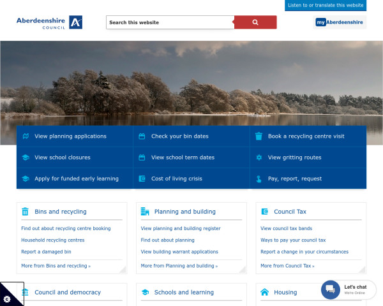Click calendar icon beside View school term dates
The width and height of the screenshot is (383, 306).
coord(142,157)
